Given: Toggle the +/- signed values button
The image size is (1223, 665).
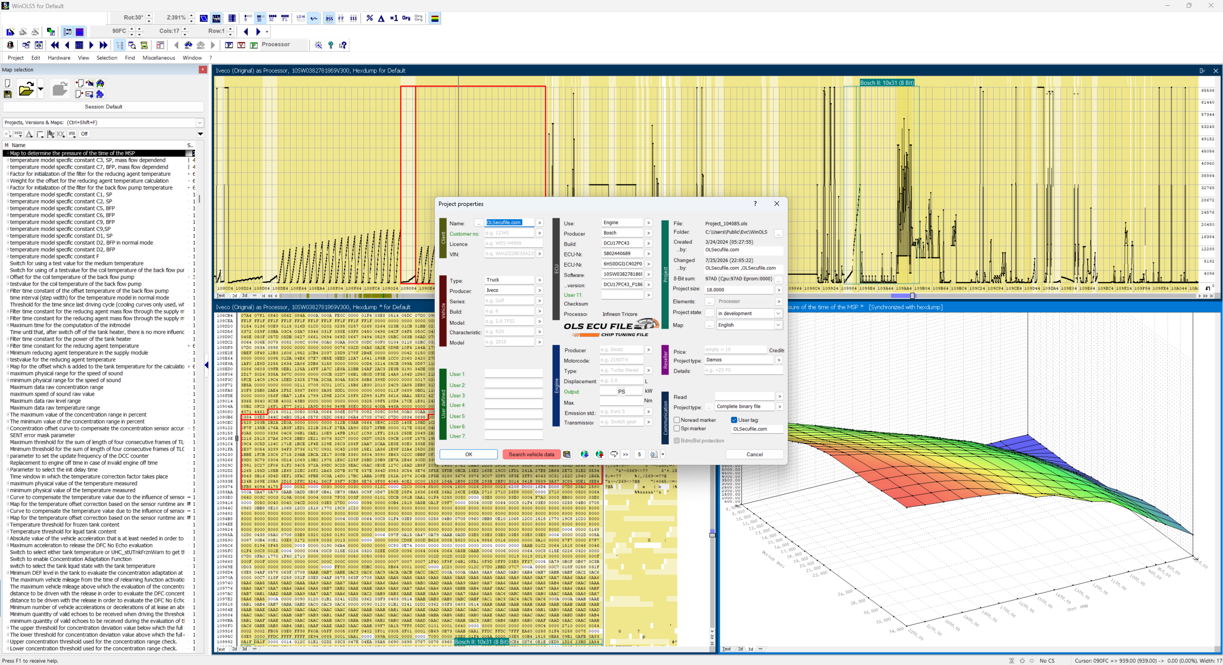Looking at the screenshot, I should (313, 18).
